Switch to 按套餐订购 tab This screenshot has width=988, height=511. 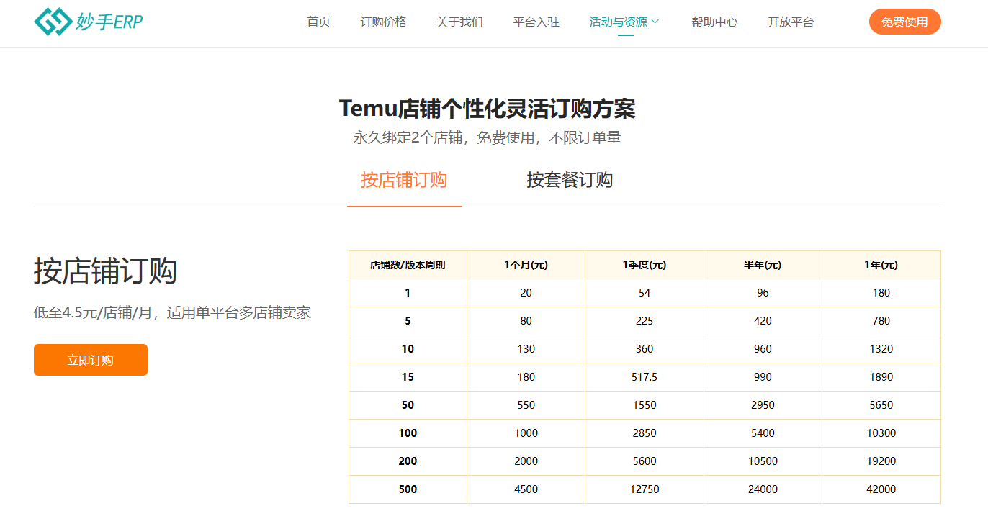point(570,180)
